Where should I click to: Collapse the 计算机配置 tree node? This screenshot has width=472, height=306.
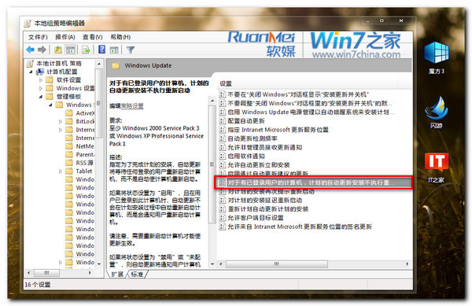click(x=31, y=72)
